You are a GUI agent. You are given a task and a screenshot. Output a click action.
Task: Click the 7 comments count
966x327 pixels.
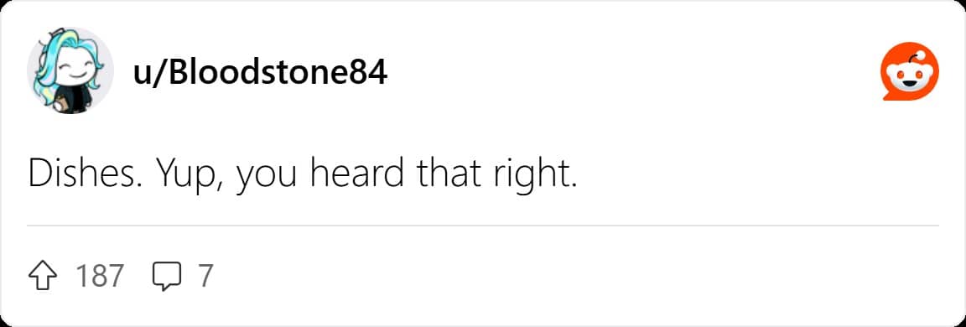(x=205, y=276)
